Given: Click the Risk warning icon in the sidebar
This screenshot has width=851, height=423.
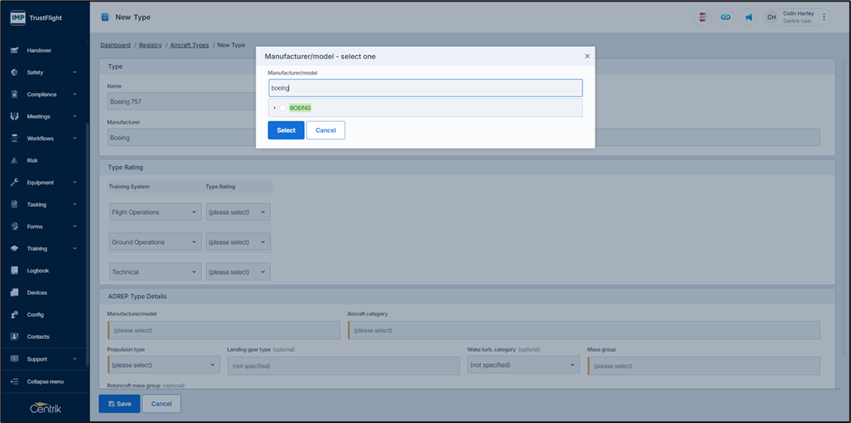Looking at the screenshot, I should coord(15,160).
